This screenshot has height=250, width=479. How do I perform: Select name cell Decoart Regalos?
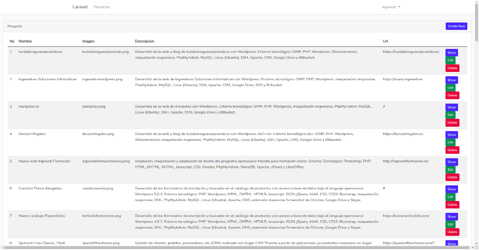click(x=32, y=134)
